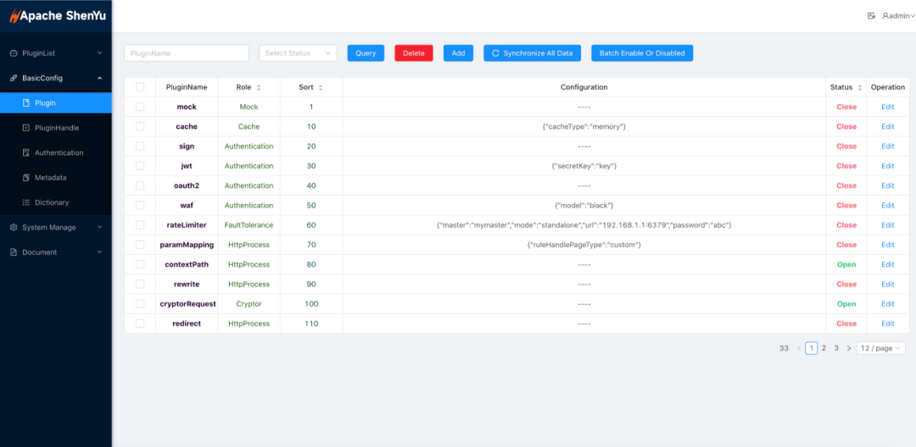The image size is (916, 447).
Task: Open the Plugin menu item in sidebar
Action: pyautogui.click(x=45, y=103)
